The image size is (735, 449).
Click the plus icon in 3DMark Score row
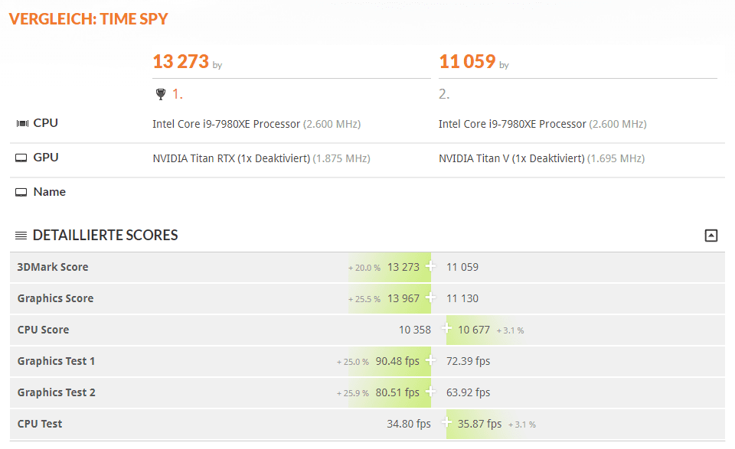click(431, 266)
